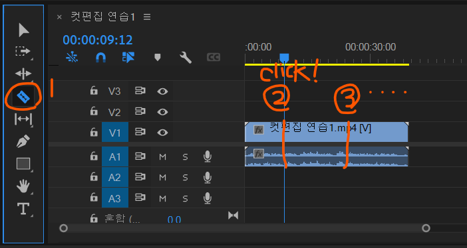Viewport: 467px width, 248px height.
Task: Toggle A2 track targeting
Action: 115,177
